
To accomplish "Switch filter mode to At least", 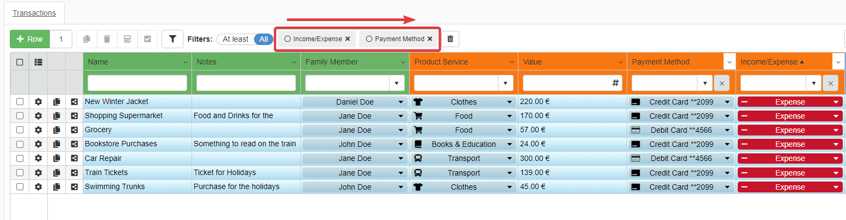I will tap(235, 39).
